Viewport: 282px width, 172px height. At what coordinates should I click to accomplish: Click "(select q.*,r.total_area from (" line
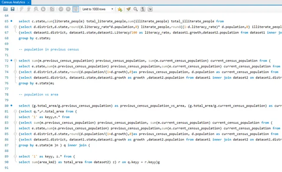tap(48, 111)
